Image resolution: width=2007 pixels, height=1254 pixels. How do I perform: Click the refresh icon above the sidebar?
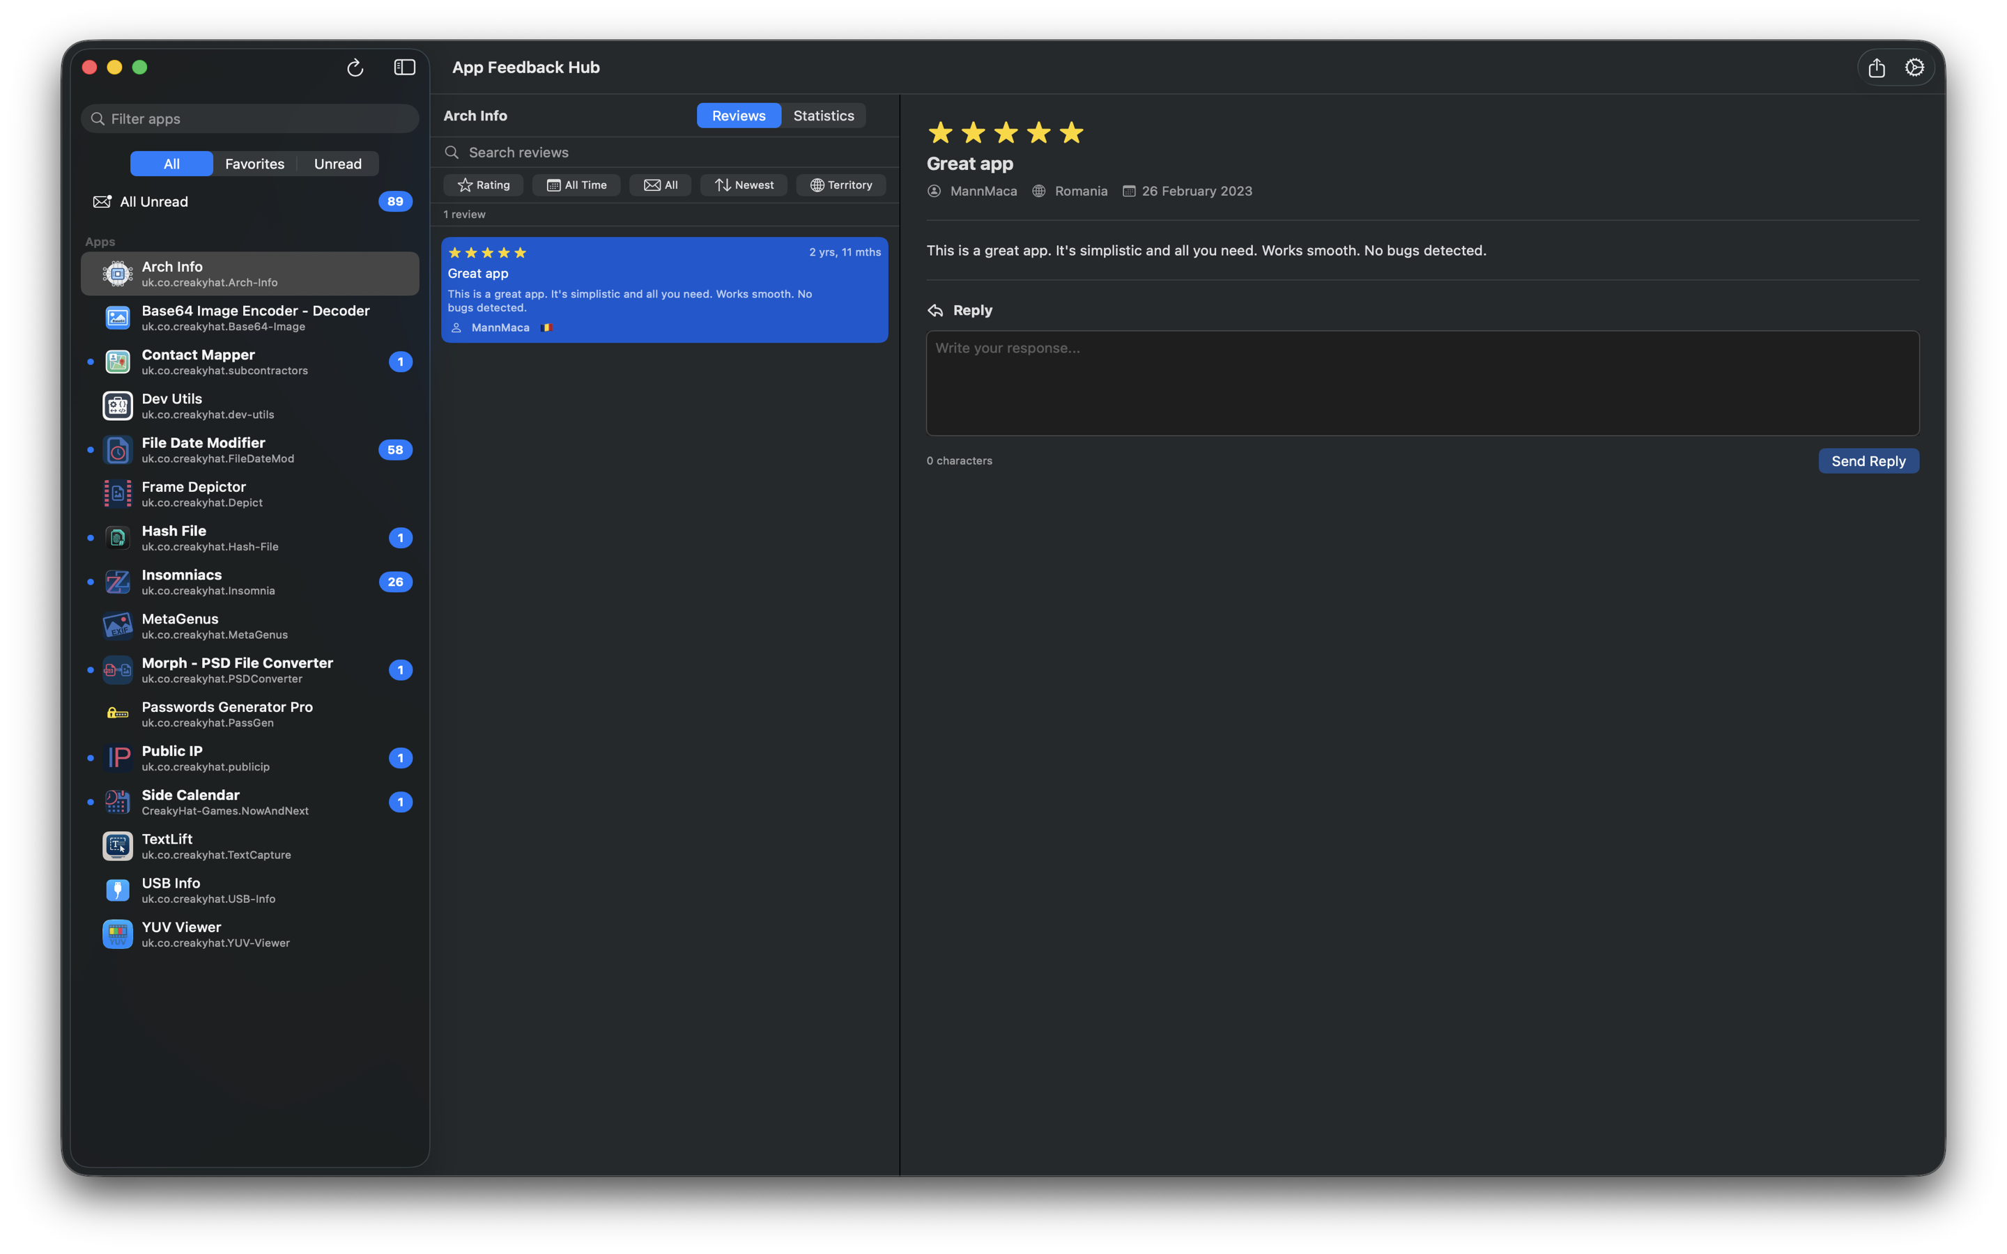(x=354, y=68)
